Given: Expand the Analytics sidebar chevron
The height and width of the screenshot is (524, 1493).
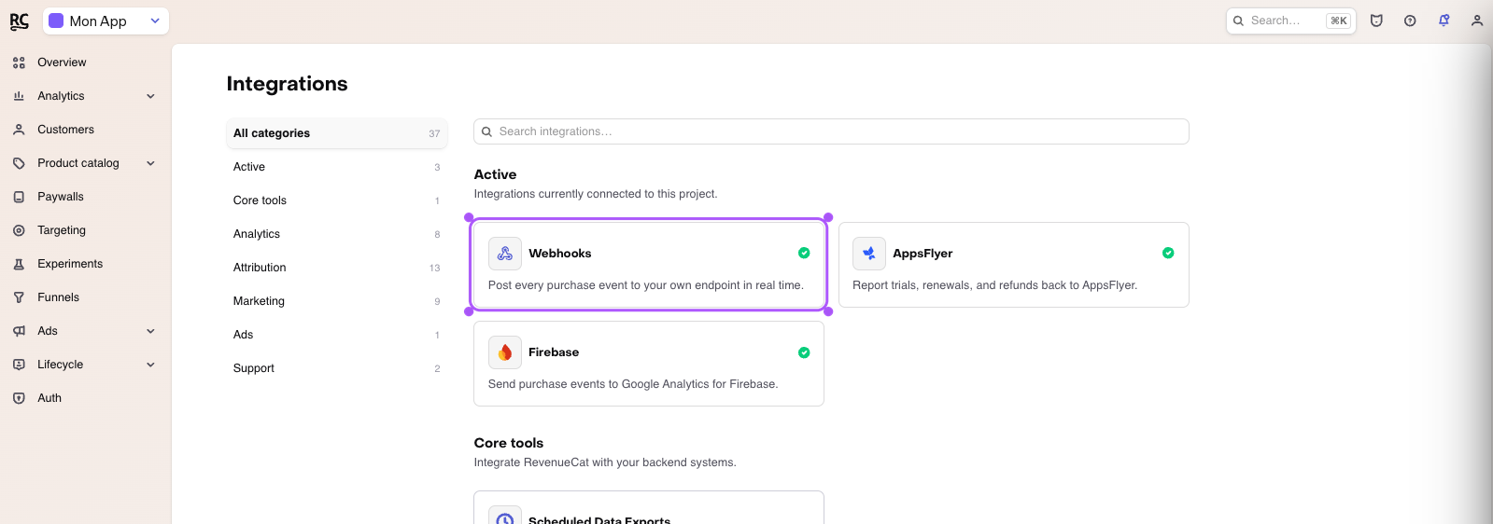Looking at the screenshot, I should click(150, 96).
